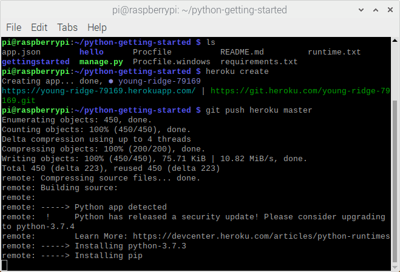Click the 'Enumerating objects: 450, done.' line
Viewport: 400px width, 272px height.
pos(77,120)
